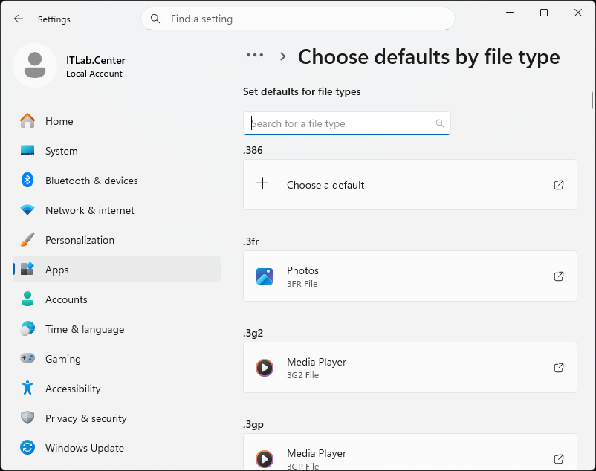Open the Home settings page
This screenshot has width=596, height=471.
click(59, 121)
